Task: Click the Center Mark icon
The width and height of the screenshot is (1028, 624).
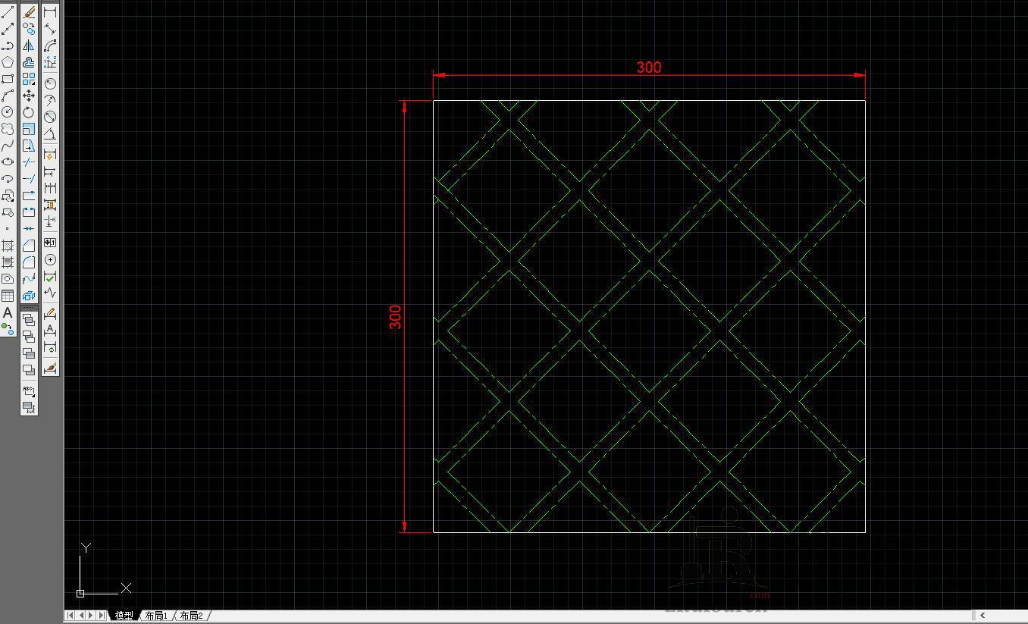Action: 50,259
